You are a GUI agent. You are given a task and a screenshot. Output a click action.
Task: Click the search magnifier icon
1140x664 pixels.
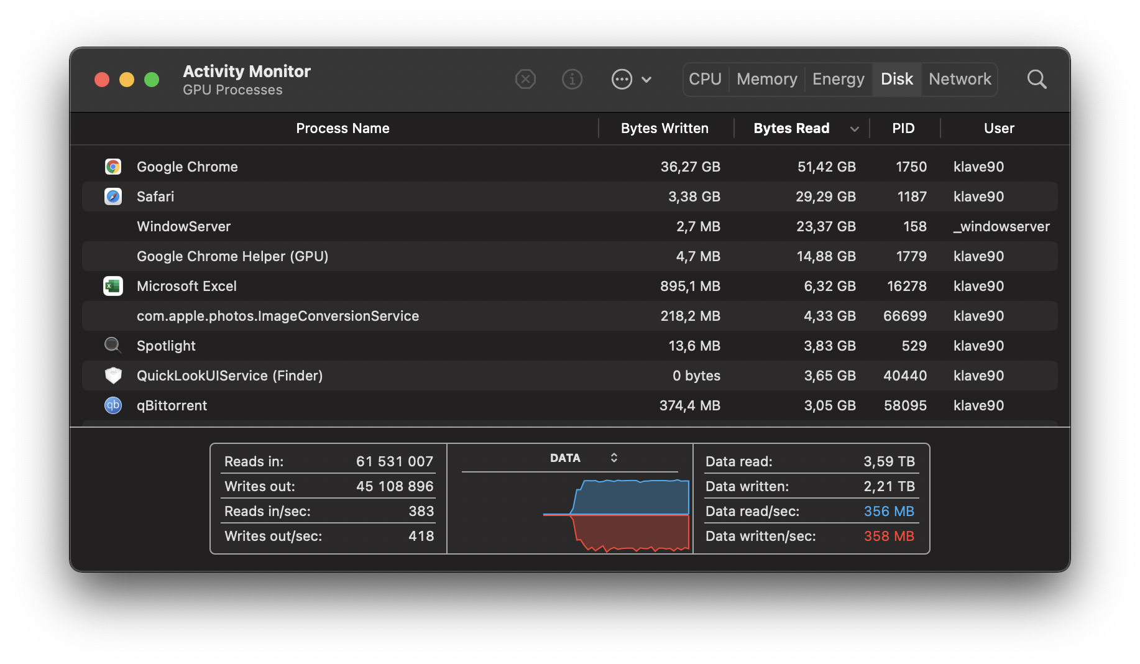tap(1037, 80)
